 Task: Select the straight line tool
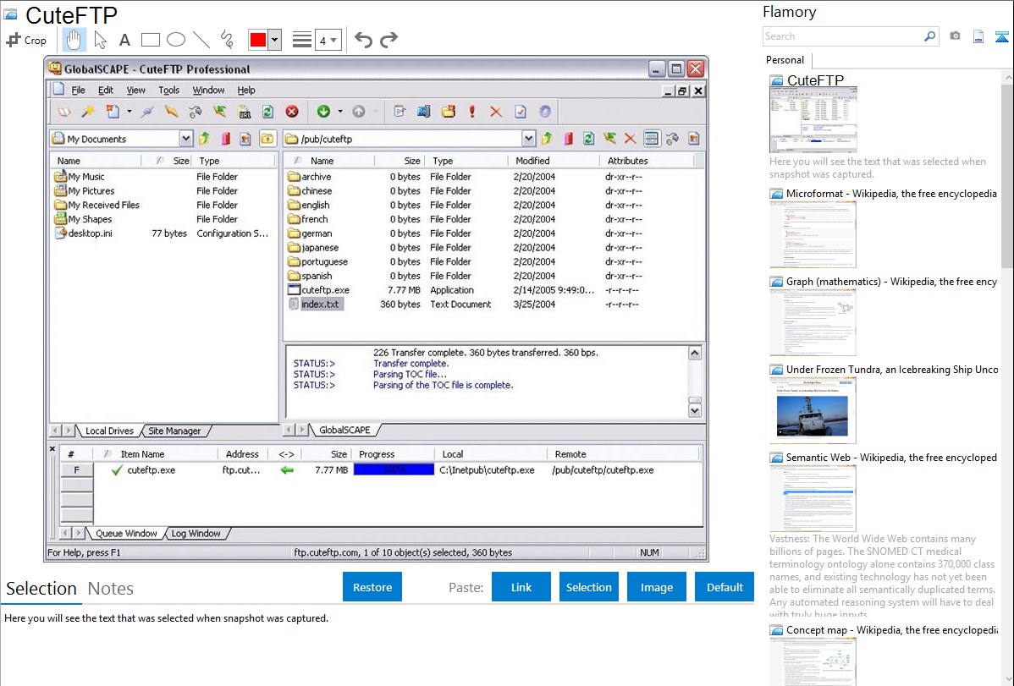201,40
